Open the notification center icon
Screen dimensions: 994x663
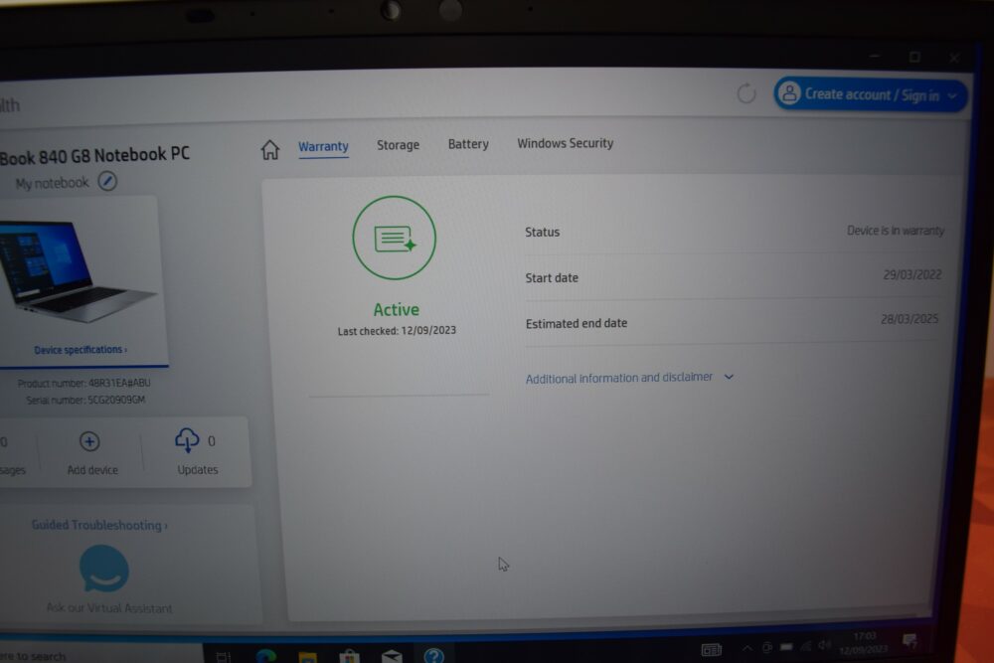[911, 641]
